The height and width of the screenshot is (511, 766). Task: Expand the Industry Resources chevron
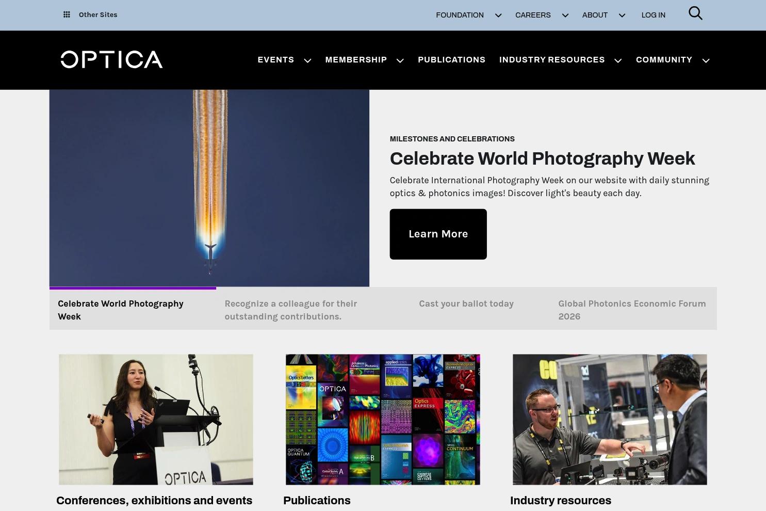point(618,60)
